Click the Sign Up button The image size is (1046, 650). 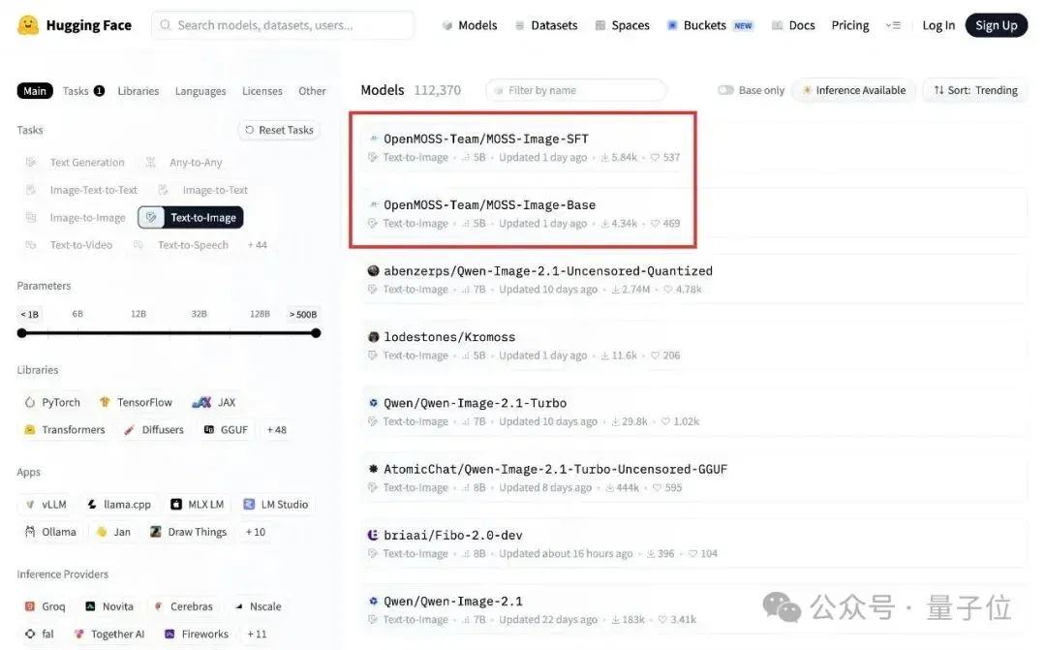[x=996, y=25]
